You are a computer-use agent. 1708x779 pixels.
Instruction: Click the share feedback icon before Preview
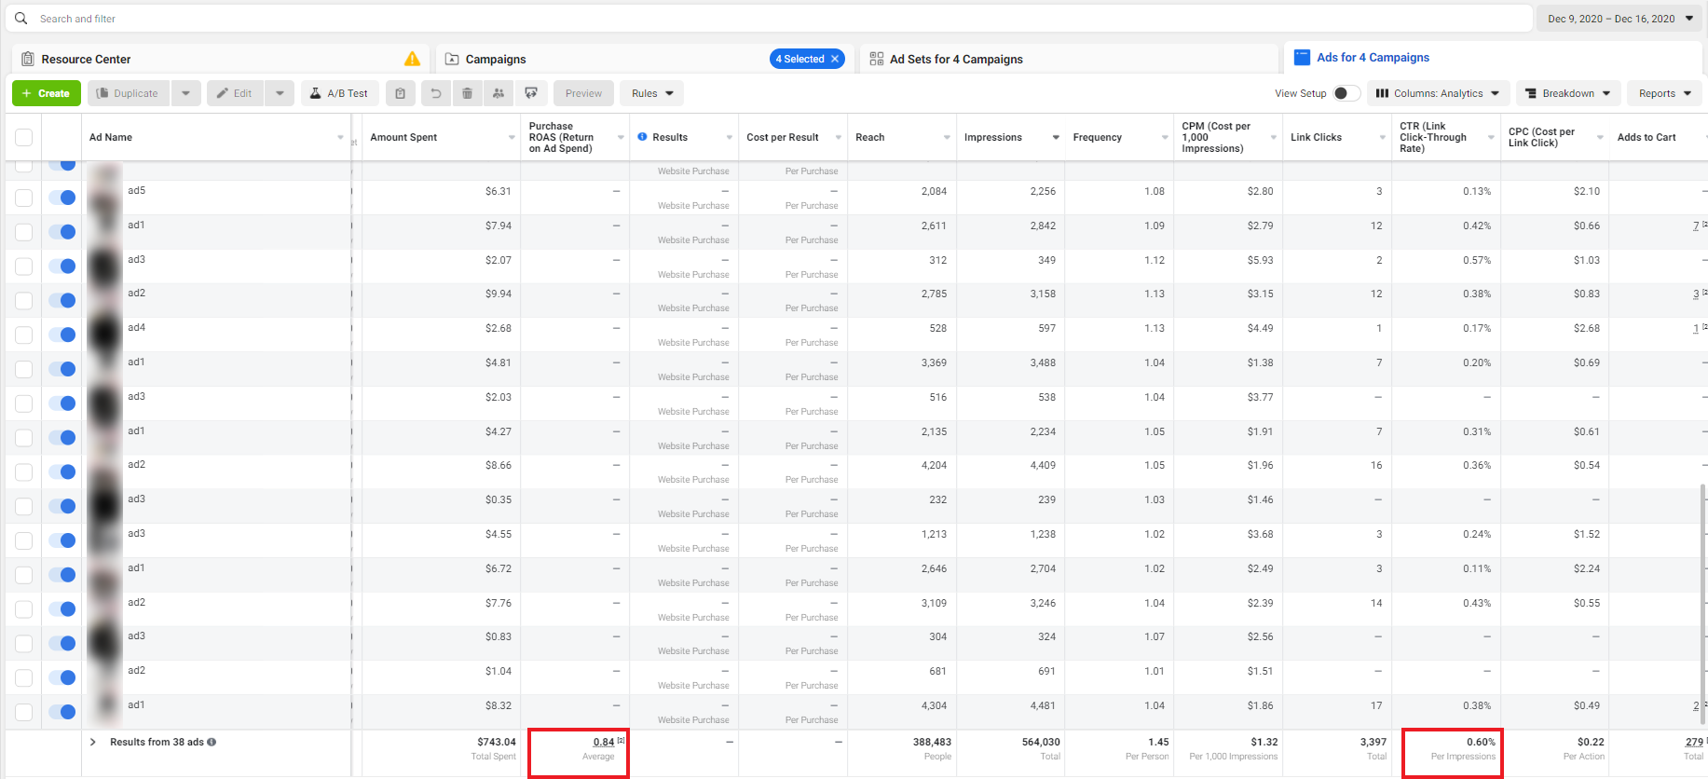(x=531, y=93)
